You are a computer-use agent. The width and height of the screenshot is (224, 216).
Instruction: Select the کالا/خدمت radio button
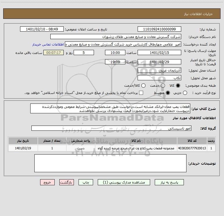(x=143, y=86)
